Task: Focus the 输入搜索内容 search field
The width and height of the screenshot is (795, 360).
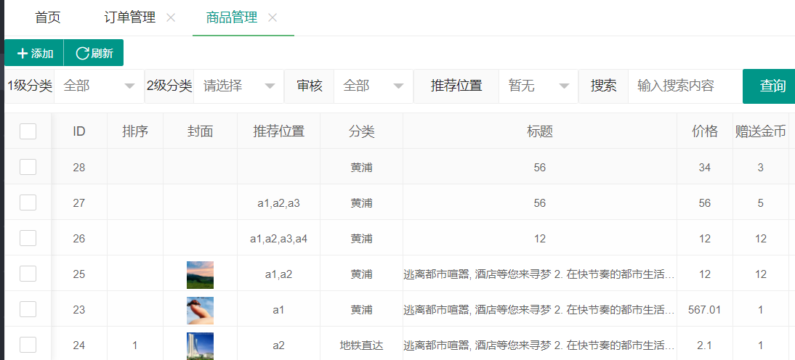Action: pyautogui.click(x=683, y=86)
